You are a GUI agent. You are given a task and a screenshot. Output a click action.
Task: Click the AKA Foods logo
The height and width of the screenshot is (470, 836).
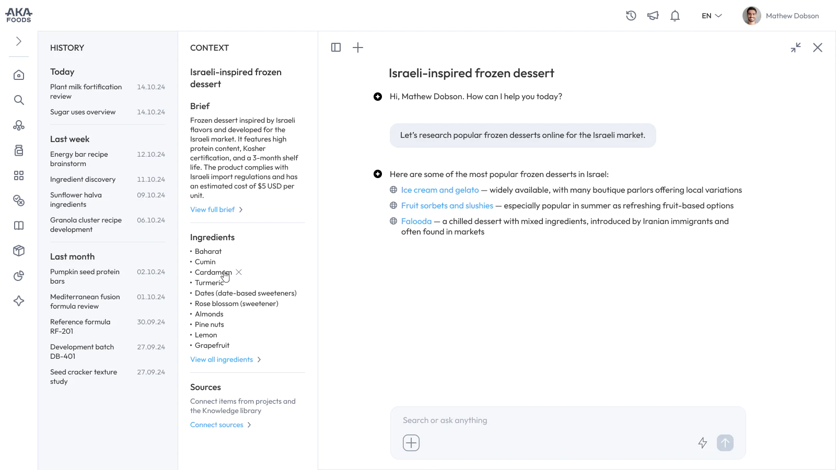click(x=19, y=15)
